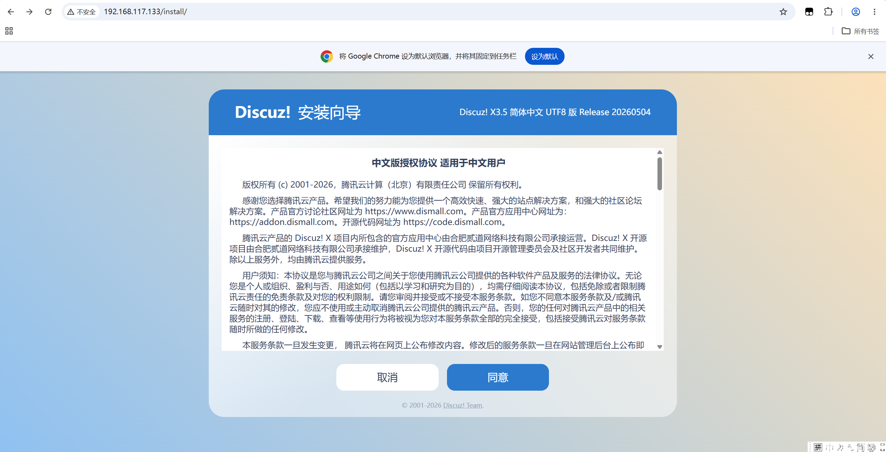The height and width of the screenshot is (452, 886).
Task: Click the Google Chrome logo in the infobar
Action: (x=327, y=56)
